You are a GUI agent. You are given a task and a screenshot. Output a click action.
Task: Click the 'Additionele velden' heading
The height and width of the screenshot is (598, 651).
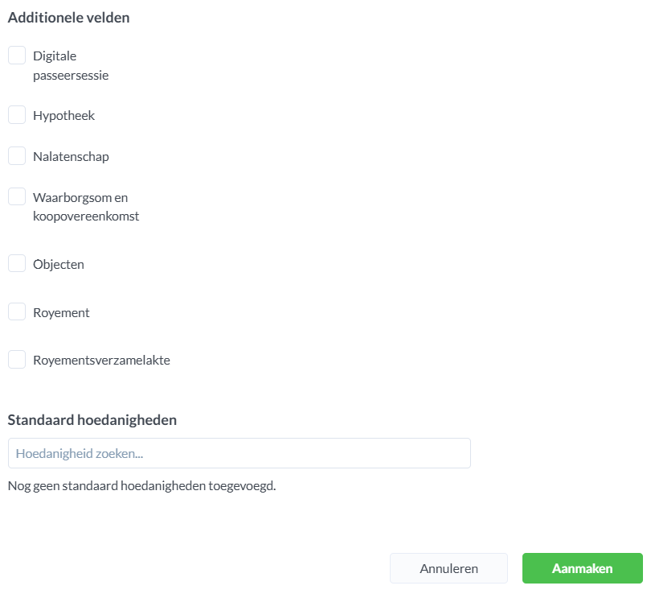68,18
